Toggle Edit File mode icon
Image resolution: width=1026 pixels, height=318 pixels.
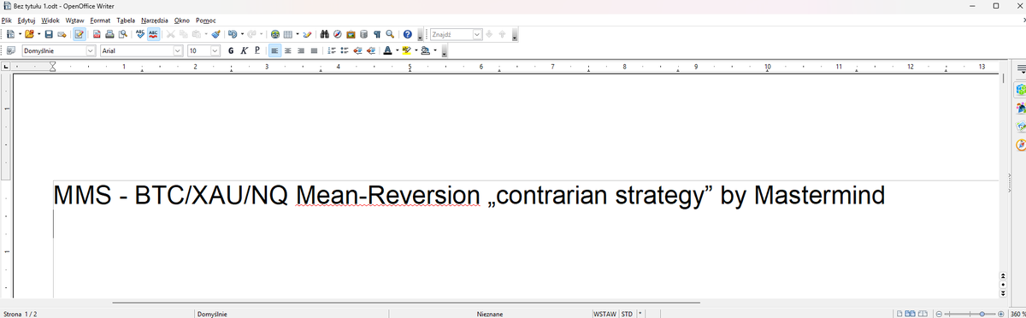(x=80, y=34)
